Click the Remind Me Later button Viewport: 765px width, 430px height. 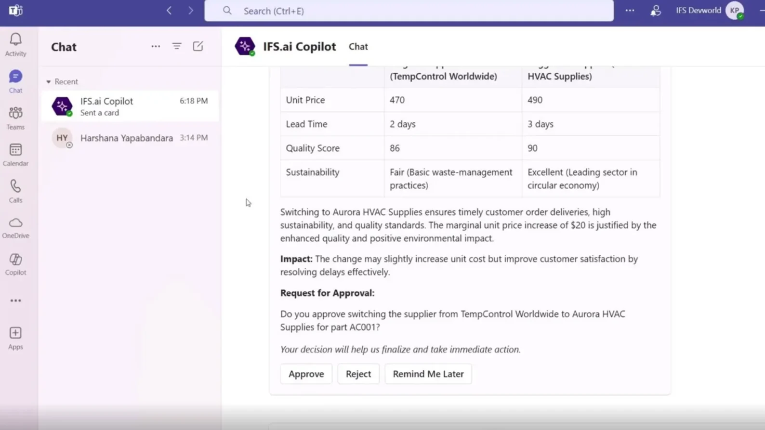(x=428, y=374)
